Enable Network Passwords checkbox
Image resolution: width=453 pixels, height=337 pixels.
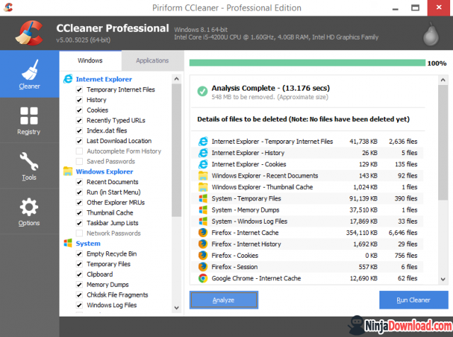(x=79, y=233)
